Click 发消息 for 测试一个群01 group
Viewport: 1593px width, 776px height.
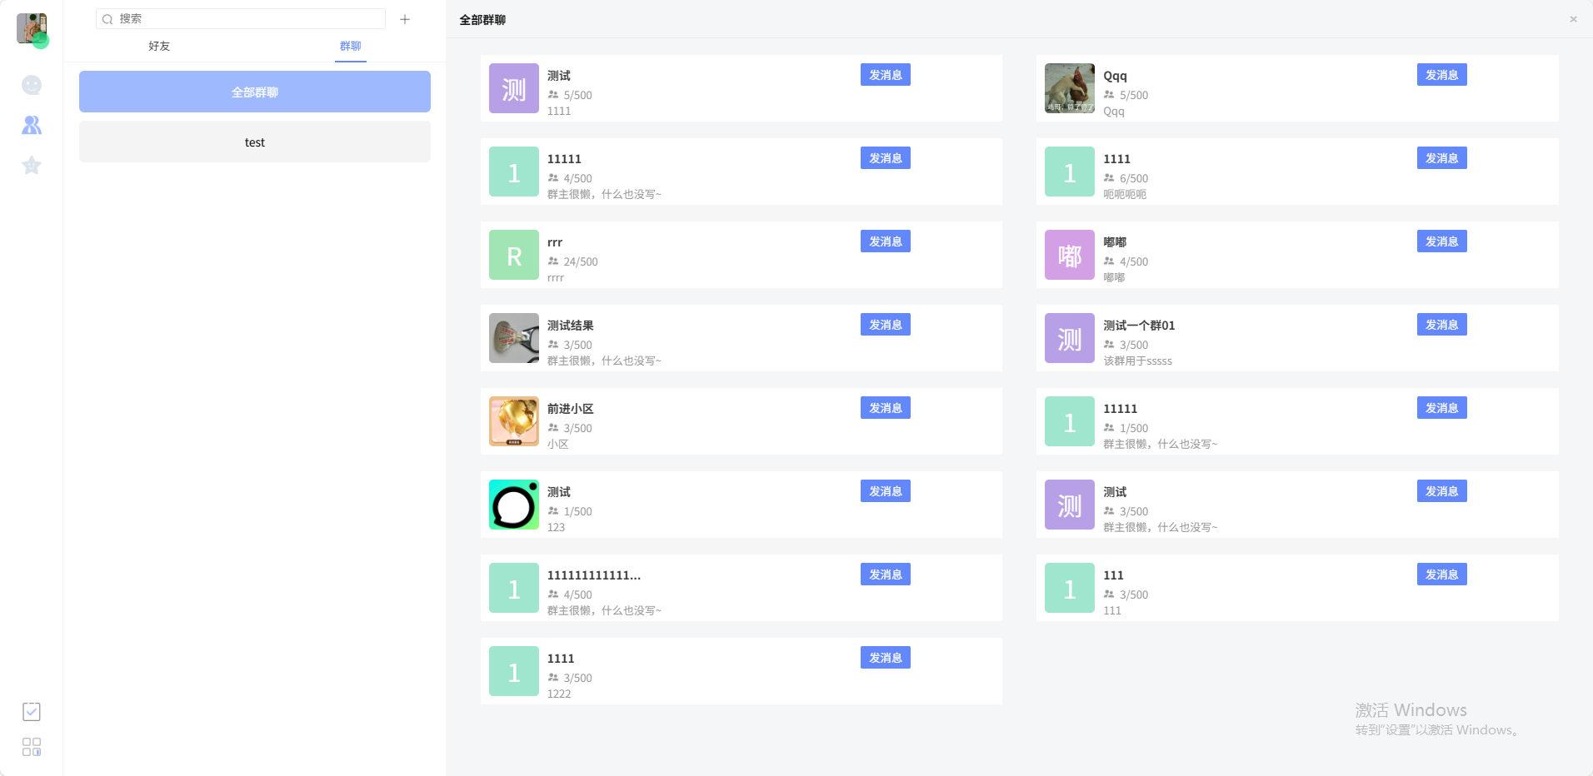coord(1441,325)
